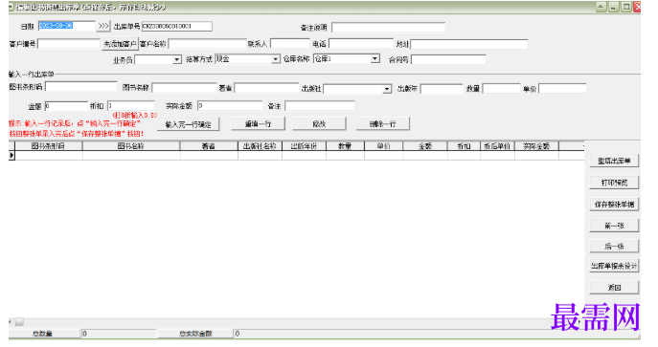
Task: Click the 电话 input field
Action: [361, 44]
